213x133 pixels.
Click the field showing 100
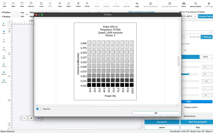point(207,95)
